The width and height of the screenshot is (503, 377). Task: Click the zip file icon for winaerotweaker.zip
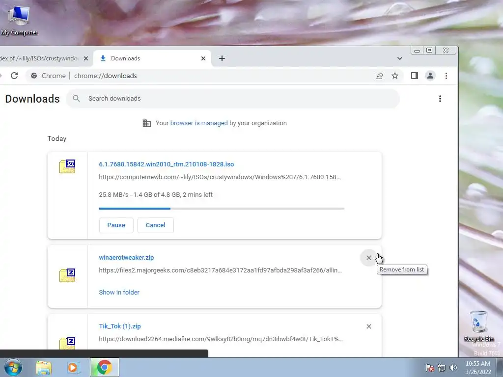(x=67, y=275)
